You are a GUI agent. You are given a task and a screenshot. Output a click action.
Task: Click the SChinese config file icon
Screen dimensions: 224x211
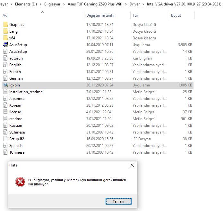(5, 132)
